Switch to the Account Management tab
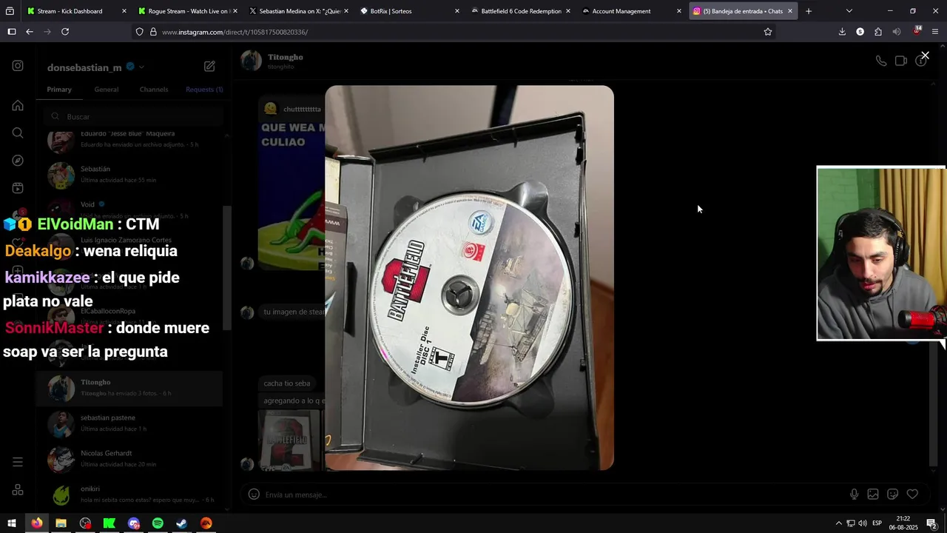 (x=631, y=11)
